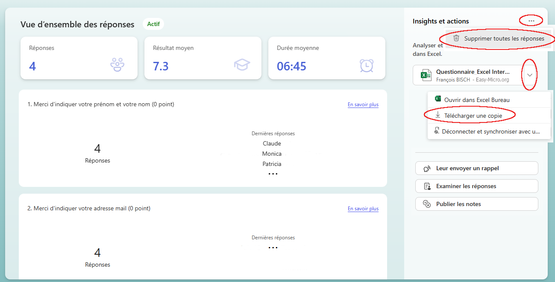Click the people icon in the Réponses card

click(x=117, y=65)
